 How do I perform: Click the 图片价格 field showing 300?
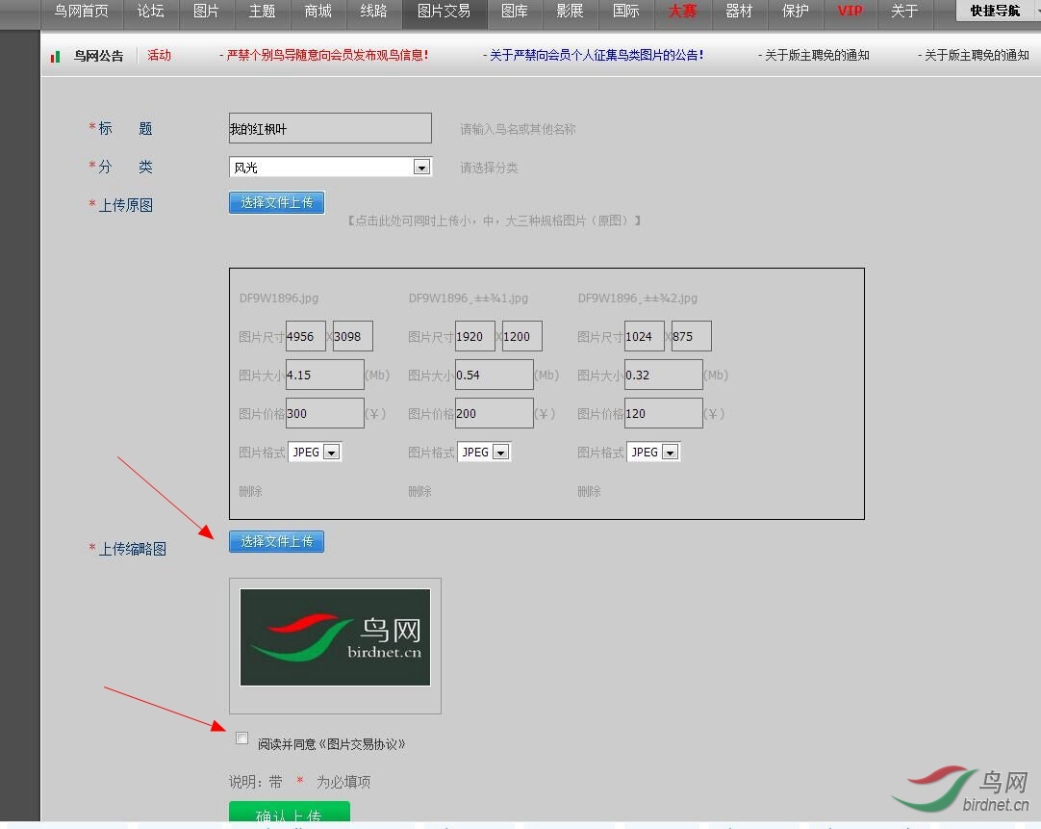[324, 414]
